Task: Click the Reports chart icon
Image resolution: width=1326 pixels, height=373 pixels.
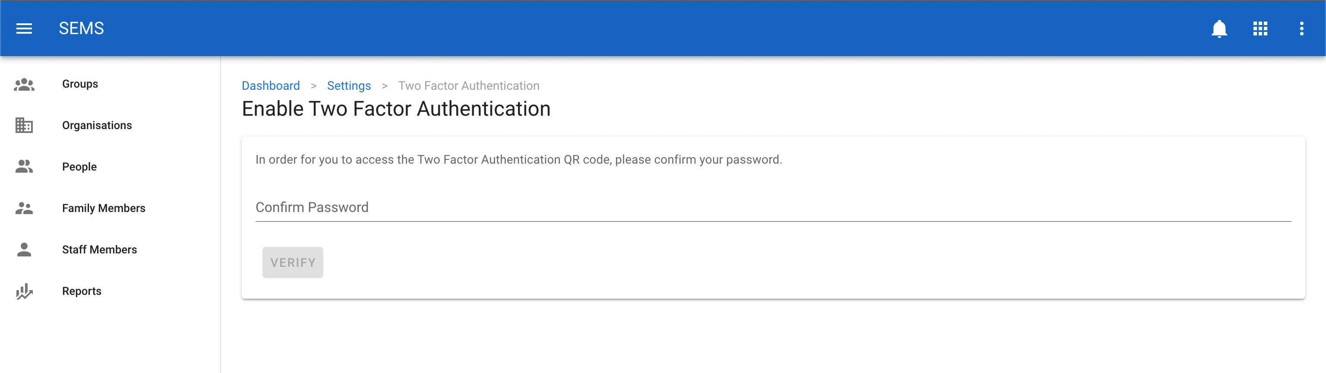Action: click(24, 291)
